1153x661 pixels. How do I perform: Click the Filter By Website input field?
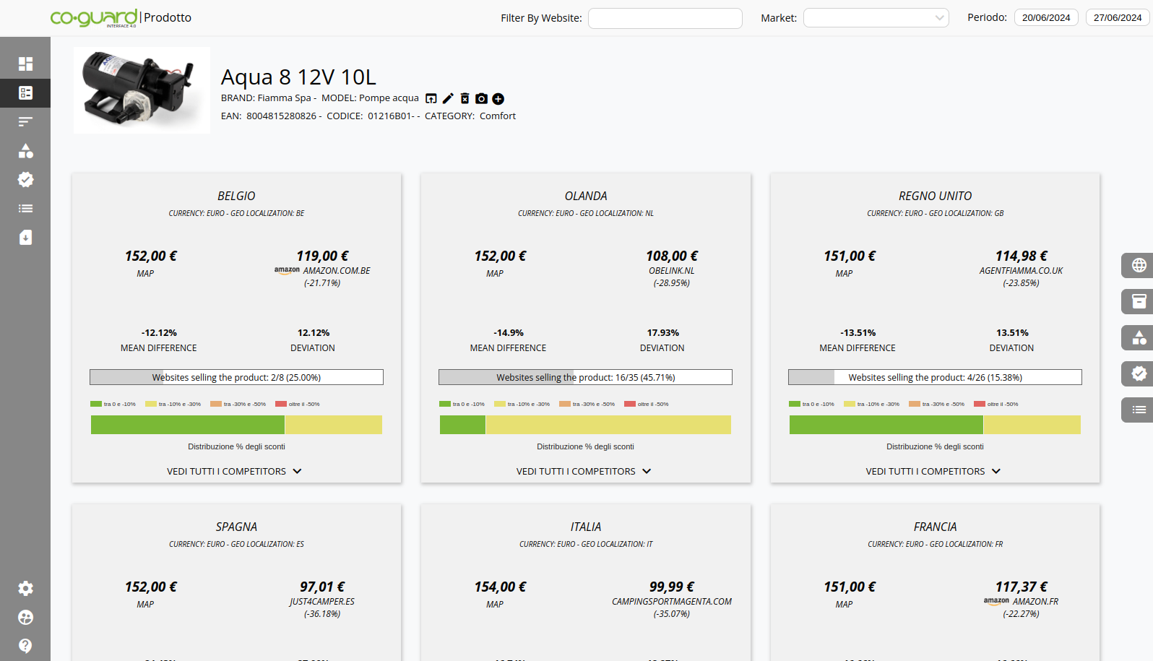tap(665, 18)
